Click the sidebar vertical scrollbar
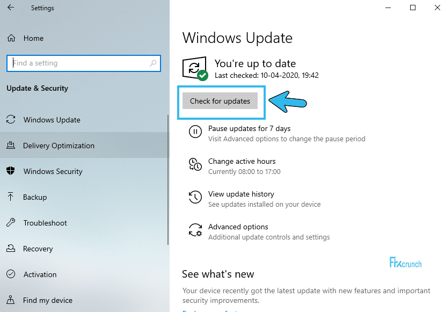 (x=167, y=180)
